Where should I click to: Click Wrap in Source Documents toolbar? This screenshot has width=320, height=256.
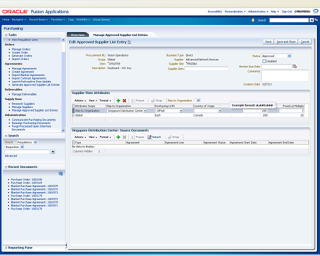pos(173,137)
